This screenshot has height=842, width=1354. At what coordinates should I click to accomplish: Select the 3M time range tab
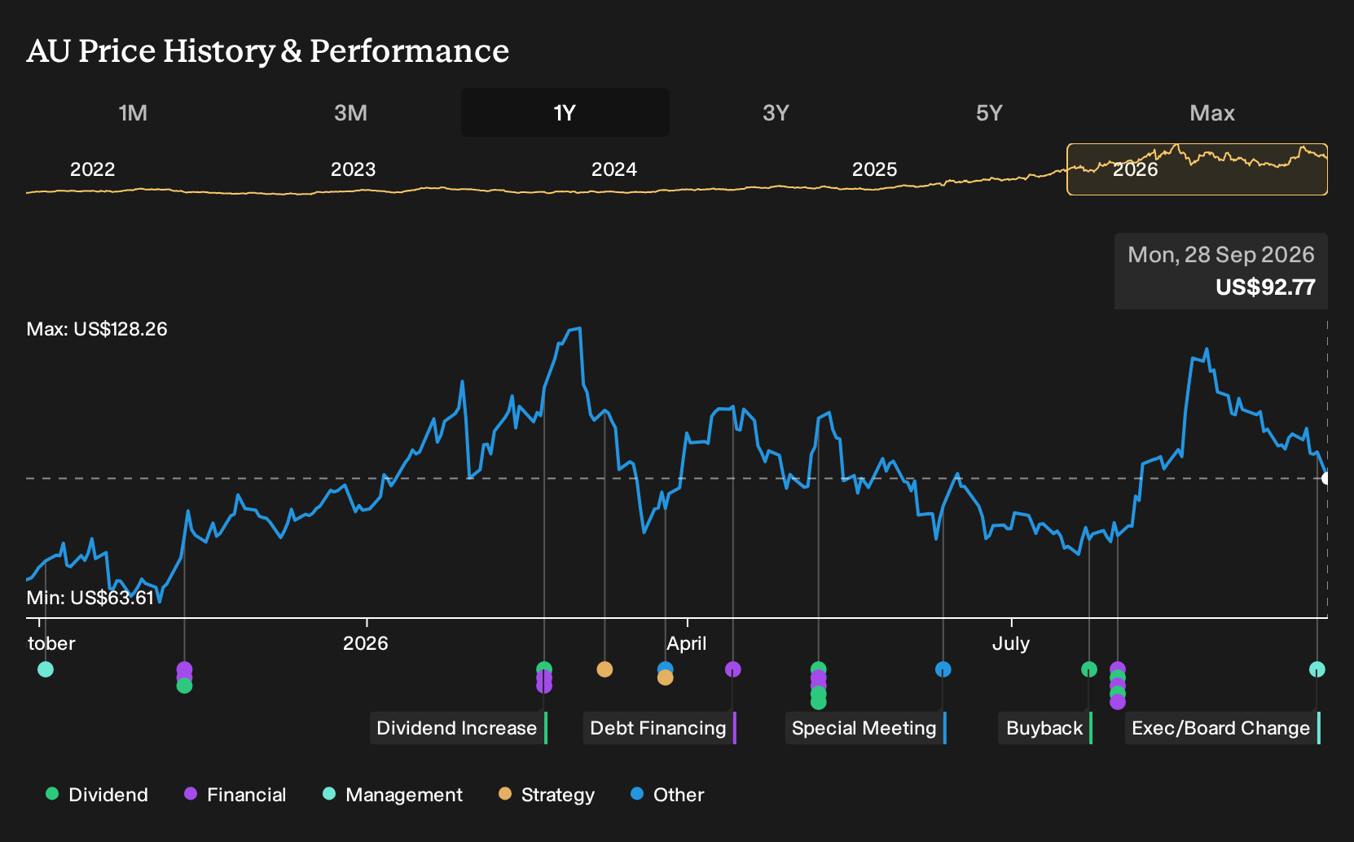tap(350, 112)
